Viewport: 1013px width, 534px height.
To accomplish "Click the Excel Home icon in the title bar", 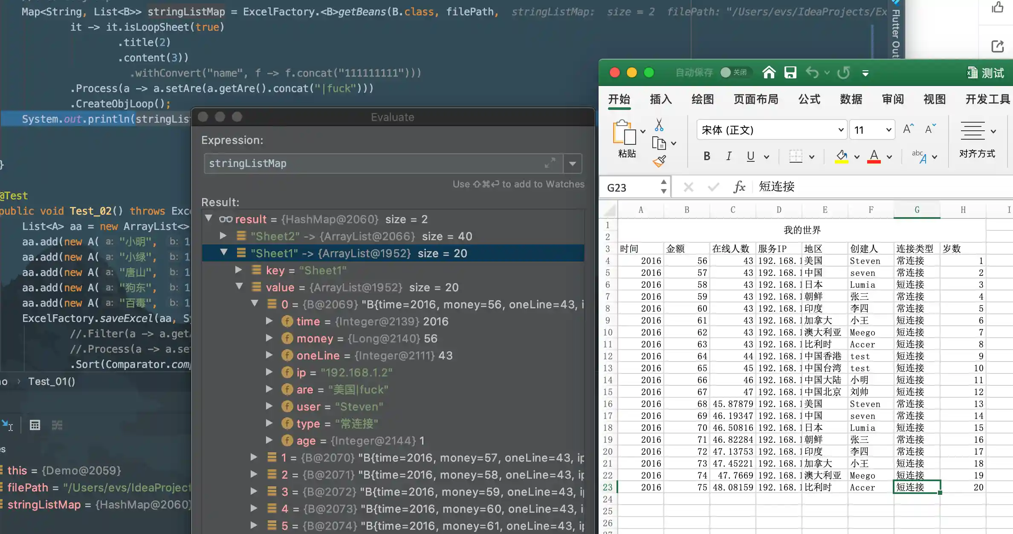I will [769, 73].
